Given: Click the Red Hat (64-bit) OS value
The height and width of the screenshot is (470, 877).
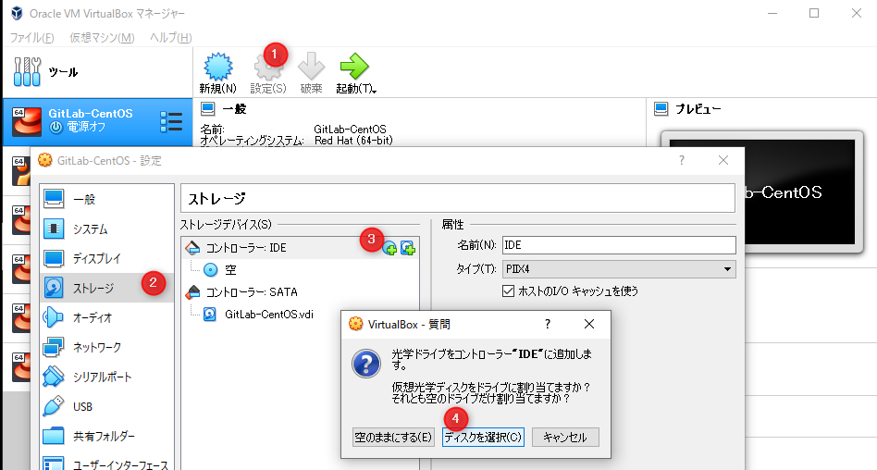Looking at the screenshot, I should coord(353,141).
